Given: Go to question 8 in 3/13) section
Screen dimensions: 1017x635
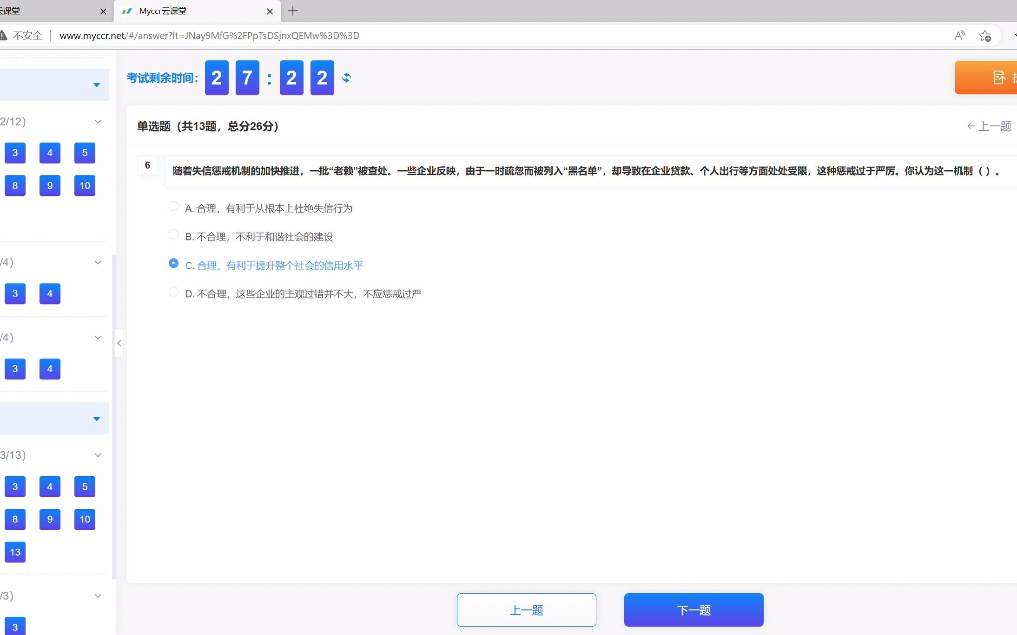Looking at the screenshot, I should point(15,519).
